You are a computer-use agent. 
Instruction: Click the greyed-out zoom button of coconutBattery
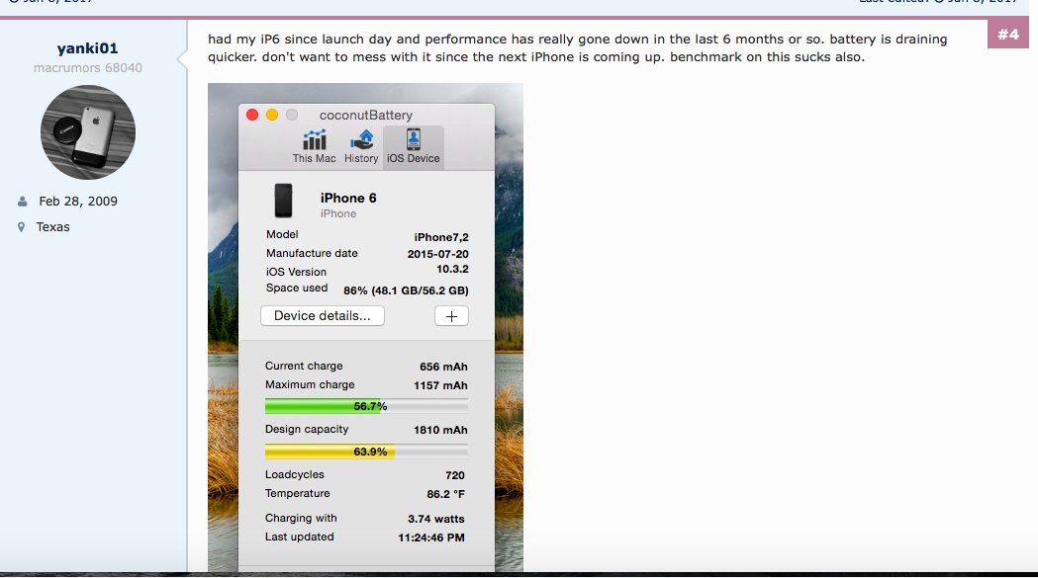pyautogui.click(x=292, y=115)
